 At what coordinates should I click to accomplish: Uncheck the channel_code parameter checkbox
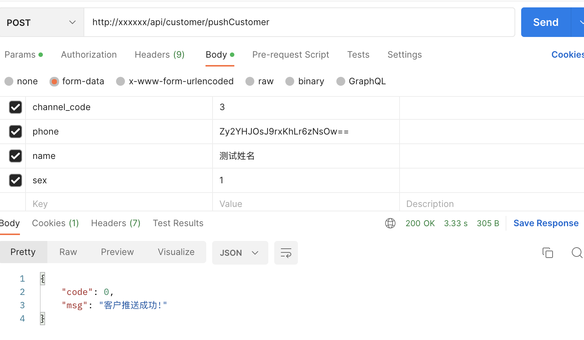[x=16, y=107]
